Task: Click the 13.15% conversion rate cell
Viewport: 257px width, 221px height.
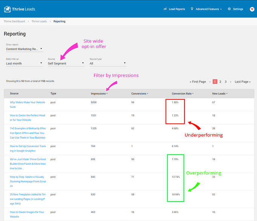Action: 176,177
